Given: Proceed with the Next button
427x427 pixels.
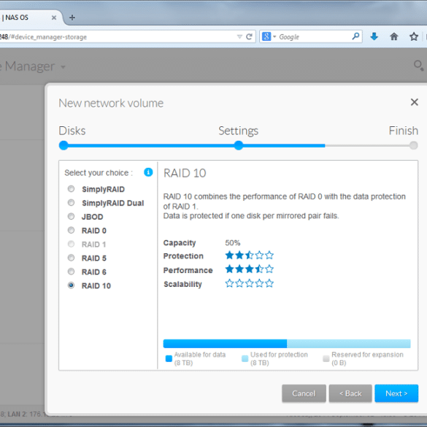Looking at the screenshot, I should (396, 393).
